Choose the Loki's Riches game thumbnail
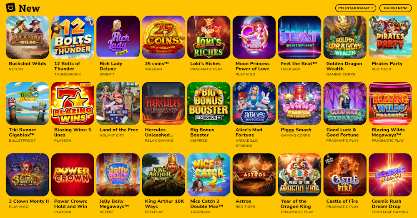417x218 pixels. click(209, 37)
